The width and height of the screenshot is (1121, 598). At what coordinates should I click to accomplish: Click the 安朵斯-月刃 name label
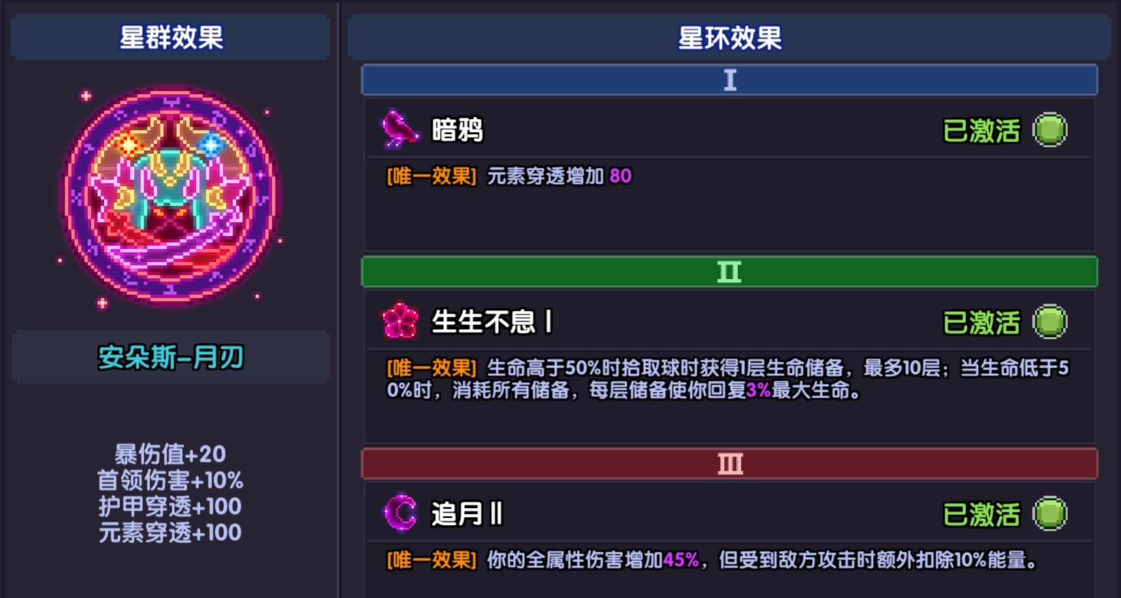[171, 357]
